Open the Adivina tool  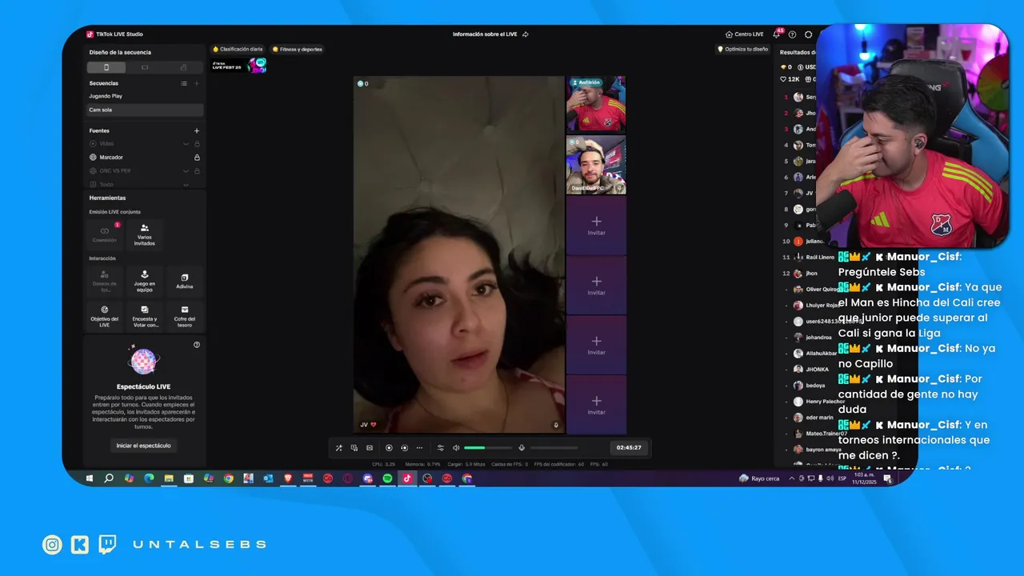pyautogui.click(x=185, y=282)
